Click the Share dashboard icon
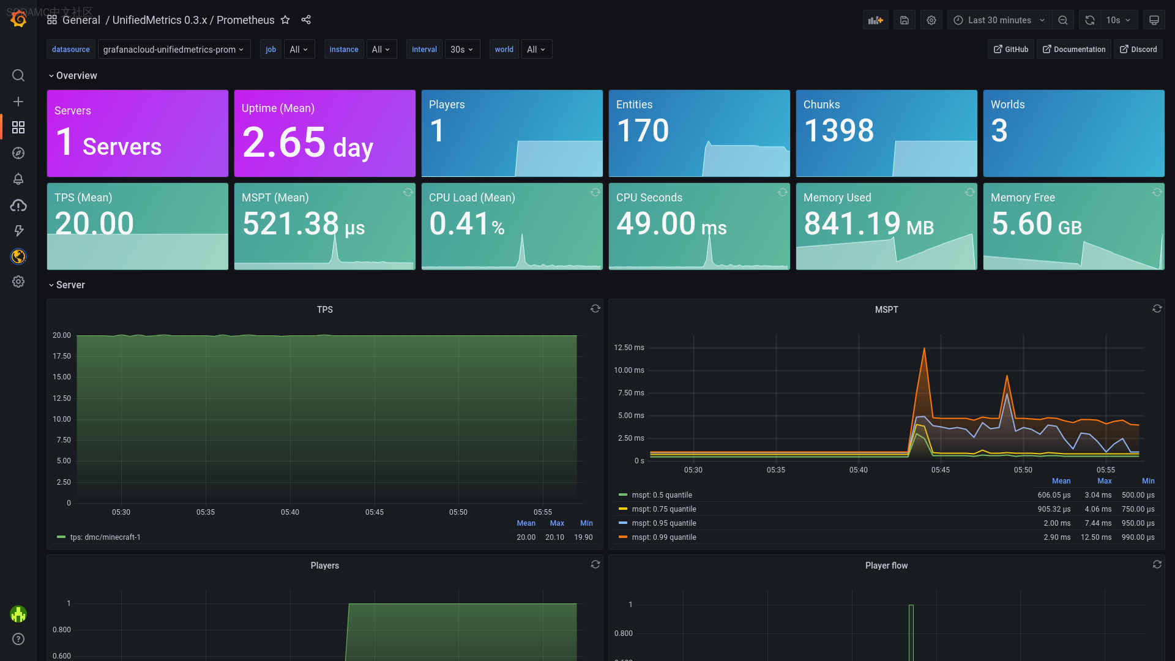 306,20
